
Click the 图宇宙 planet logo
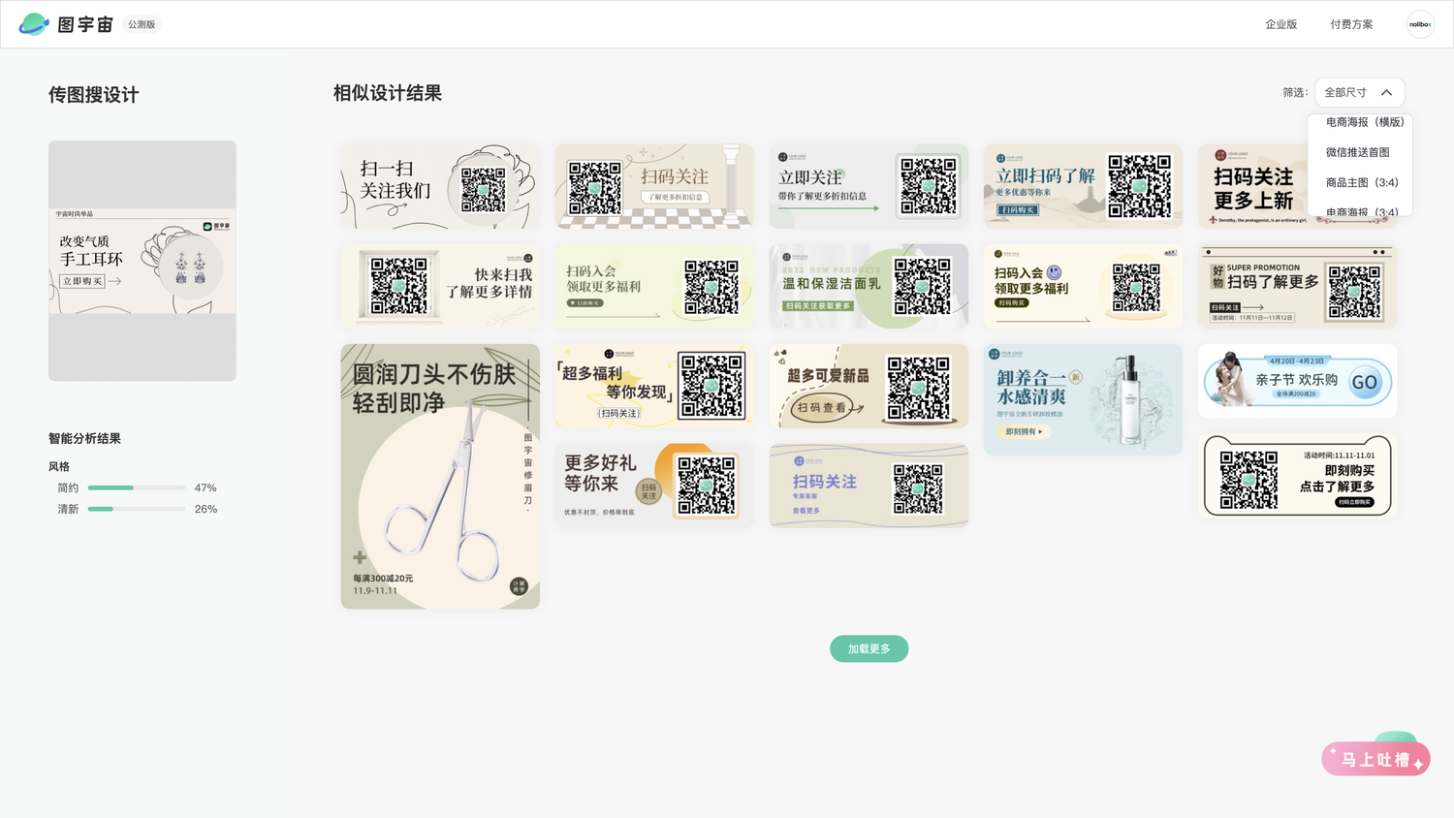(34, 24)
